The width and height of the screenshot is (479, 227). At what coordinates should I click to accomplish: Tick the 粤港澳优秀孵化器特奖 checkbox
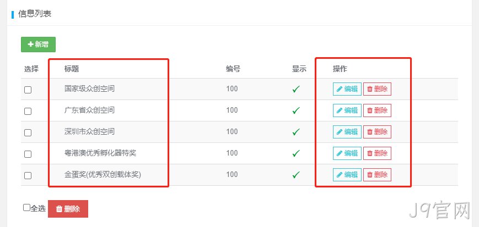coord(28,154)
